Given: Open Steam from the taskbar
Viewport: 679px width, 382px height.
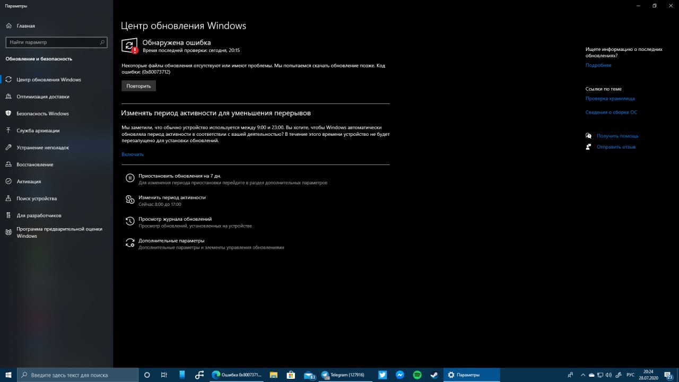Looking at the screenshot, I should (x=434, y=375).
